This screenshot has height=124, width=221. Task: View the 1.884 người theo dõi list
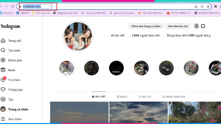pos(146,36)
